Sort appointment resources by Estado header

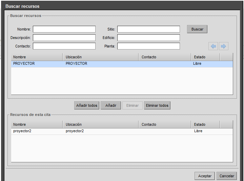tap(206, 124)
